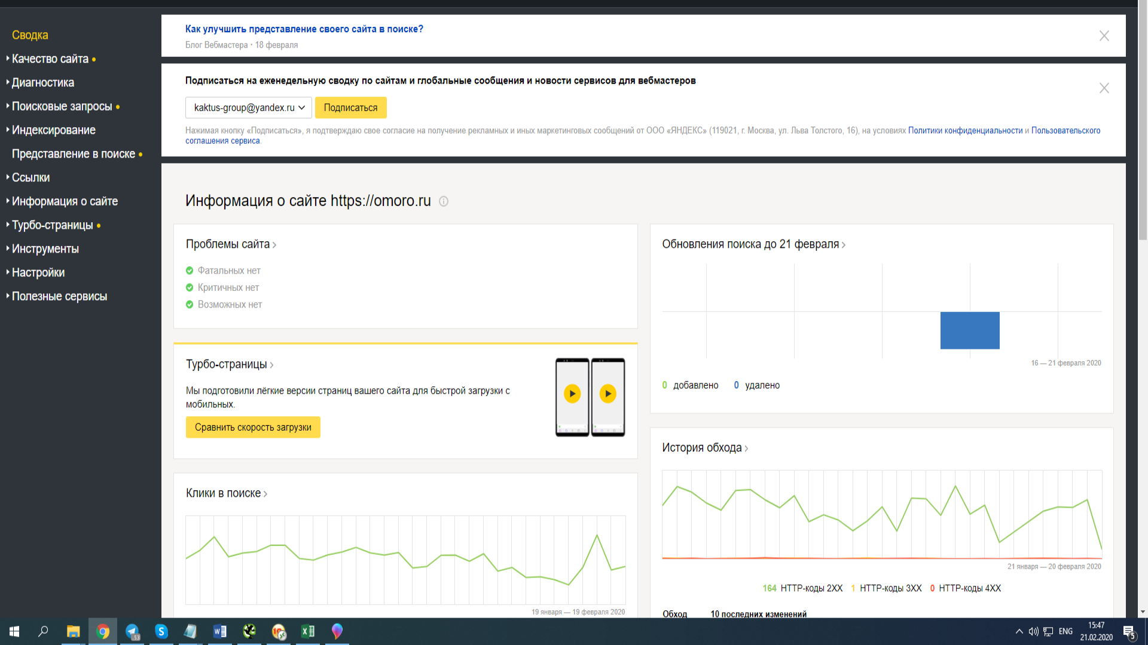Click the yellow Подписаться button

(350, 107)
